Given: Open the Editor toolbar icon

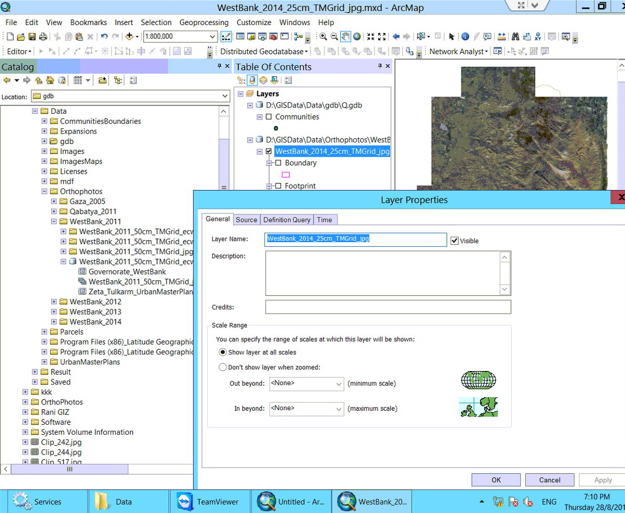Looking at the screenshot, I should pyautogui.click(x=226, y=37).
